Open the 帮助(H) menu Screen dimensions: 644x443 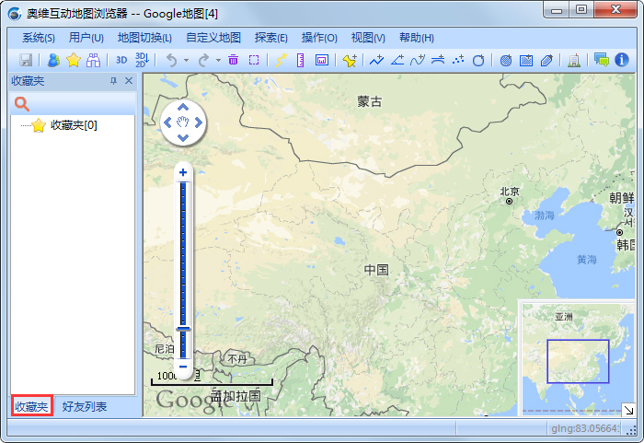coord(417,38)
